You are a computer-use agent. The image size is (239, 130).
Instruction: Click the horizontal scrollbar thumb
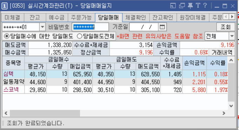(45, 113)
